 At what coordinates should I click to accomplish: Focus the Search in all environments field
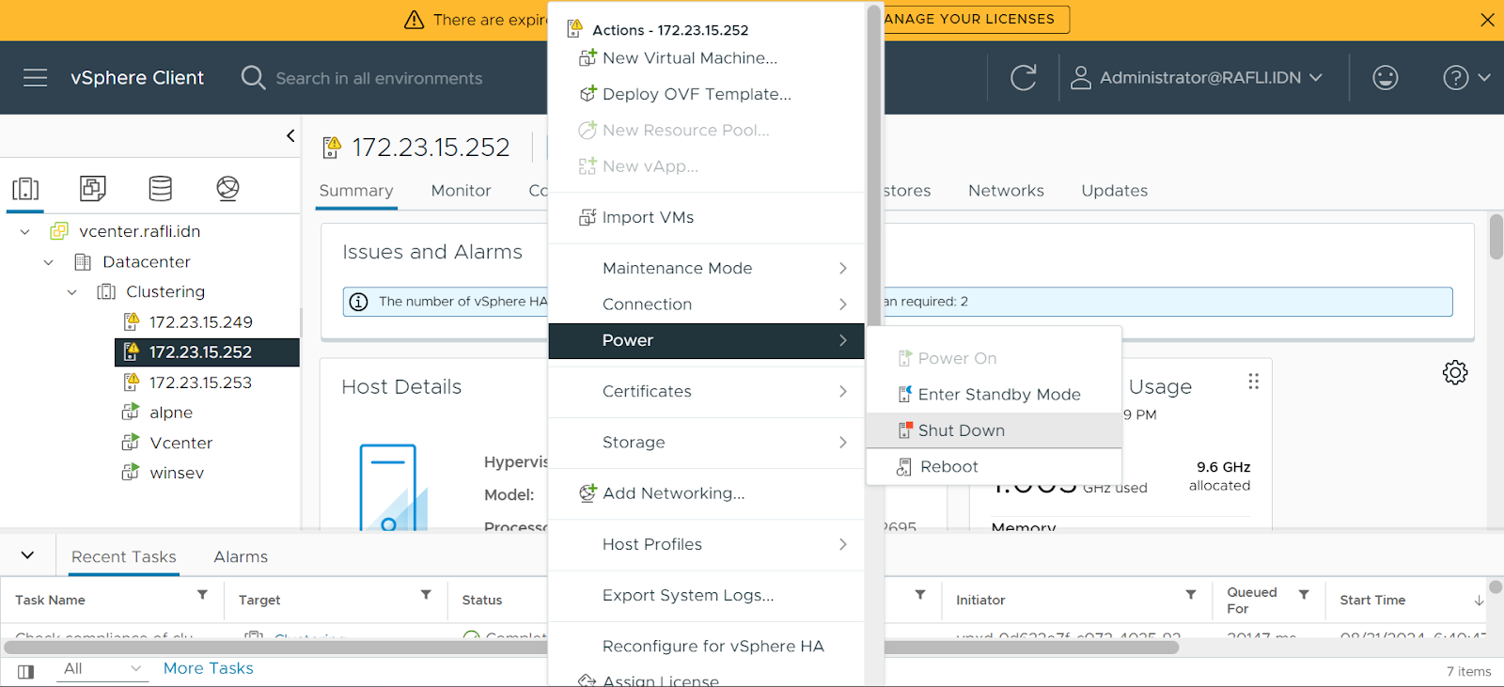click(x=379, y=79)
